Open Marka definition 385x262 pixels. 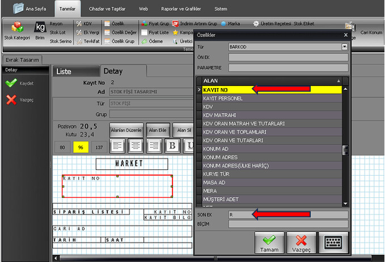pos(230,24)
